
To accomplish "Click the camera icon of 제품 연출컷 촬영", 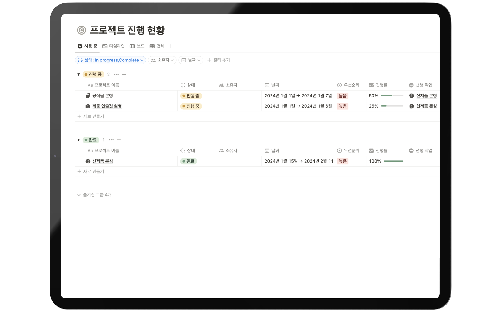I will (88, 106).
